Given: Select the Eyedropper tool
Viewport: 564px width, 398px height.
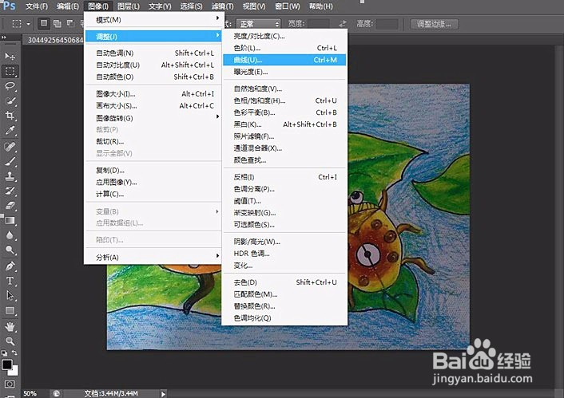Looking at the screenshot, I should [10, 130].
